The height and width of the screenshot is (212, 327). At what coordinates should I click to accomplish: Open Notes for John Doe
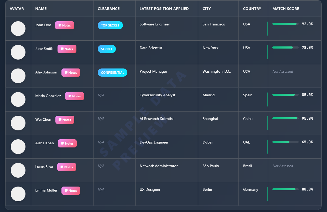(x=64, y=25)
